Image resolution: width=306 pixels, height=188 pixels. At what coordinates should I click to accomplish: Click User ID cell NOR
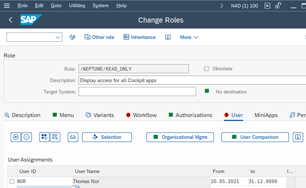[45, 181]
